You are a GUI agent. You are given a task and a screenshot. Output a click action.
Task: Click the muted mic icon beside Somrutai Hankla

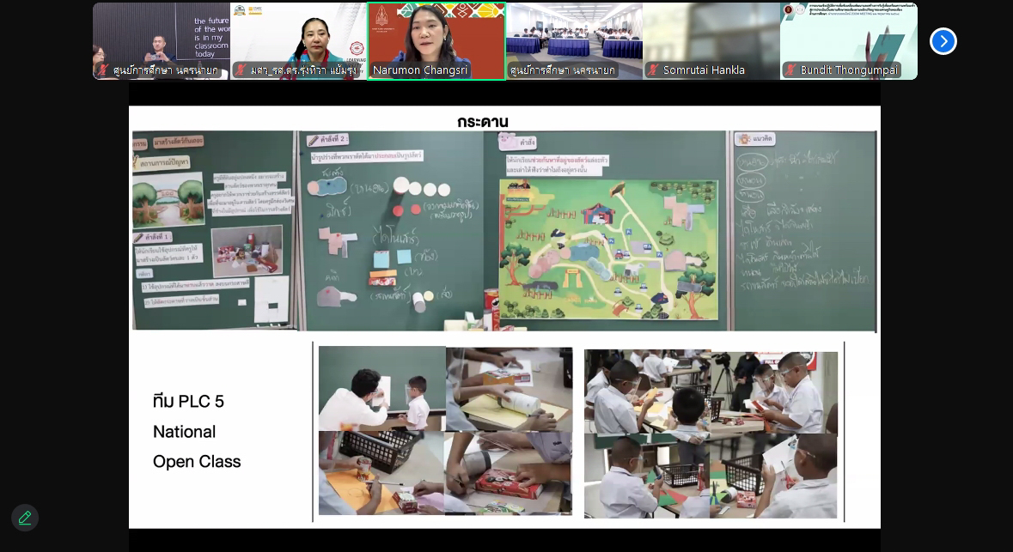654,70
